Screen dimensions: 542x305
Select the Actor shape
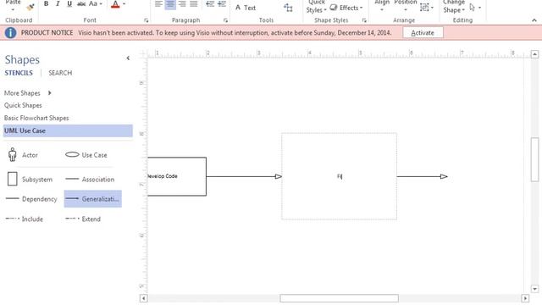click(x=23, y=155)
